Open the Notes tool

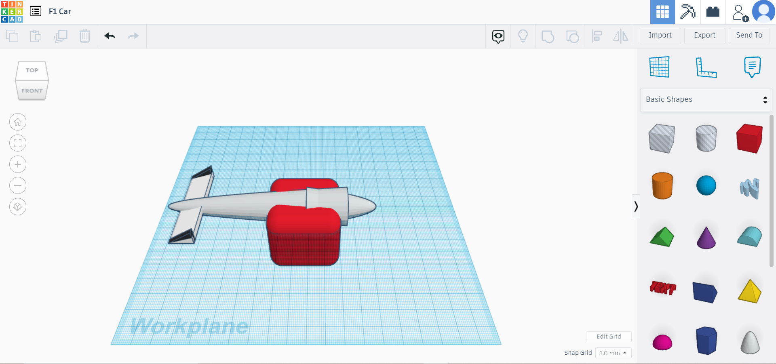coord(752,67)
